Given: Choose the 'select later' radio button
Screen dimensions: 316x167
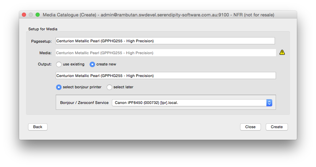Looking at the screenshot, I should pos(109,87).
